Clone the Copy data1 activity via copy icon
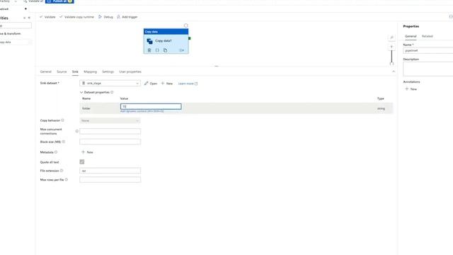The width and height of the screenshot is (453, 255). (x=165, y=50)
